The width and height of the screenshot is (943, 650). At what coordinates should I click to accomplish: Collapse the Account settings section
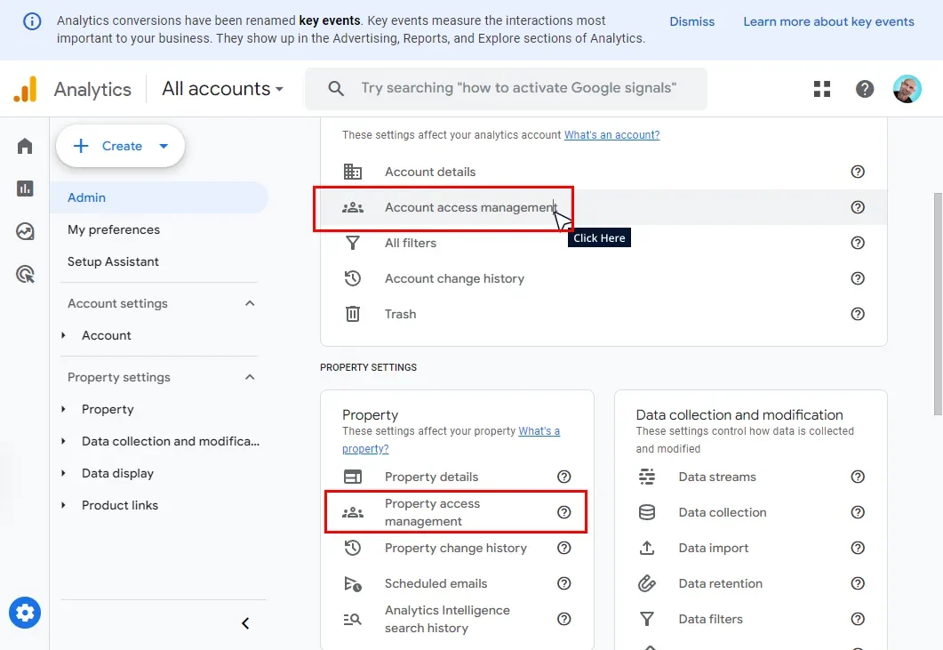coord(250,303)
